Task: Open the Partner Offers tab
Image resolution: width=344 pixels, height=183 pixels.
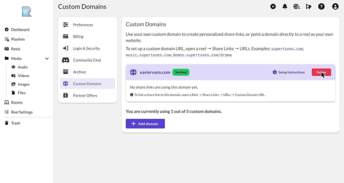Action: 88,95
